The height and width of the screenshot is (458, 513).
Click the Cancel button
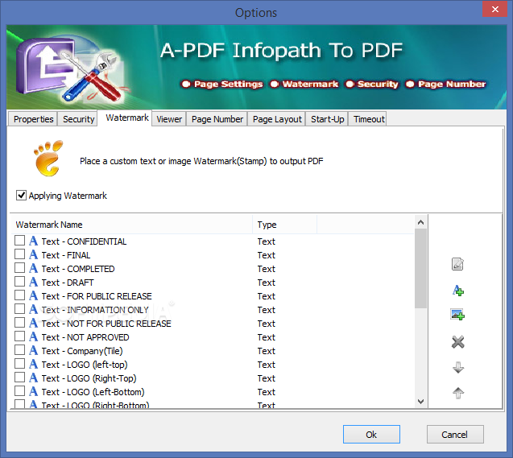point(455,435)
